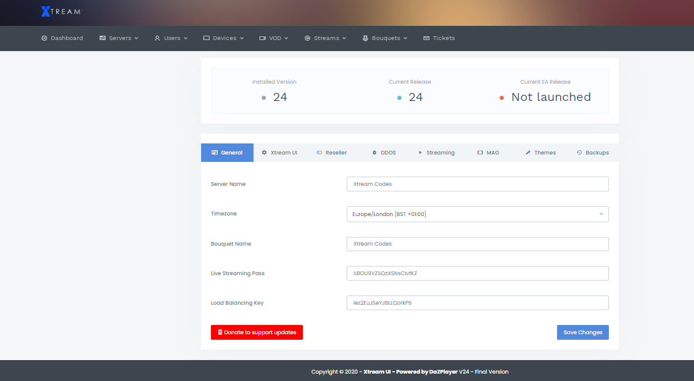Expand the Servers dropdown chevron
This screenshot has height=381, width=694.
[x=136, y=38]
